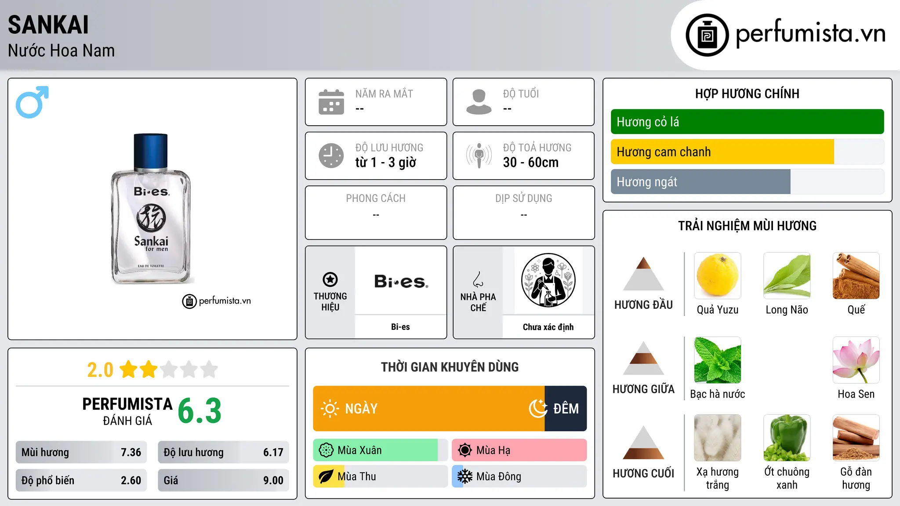Viewport: 900px width, 506px height.
Task: Click the nose icon for perfumer
Action: (x=478, y=279)
